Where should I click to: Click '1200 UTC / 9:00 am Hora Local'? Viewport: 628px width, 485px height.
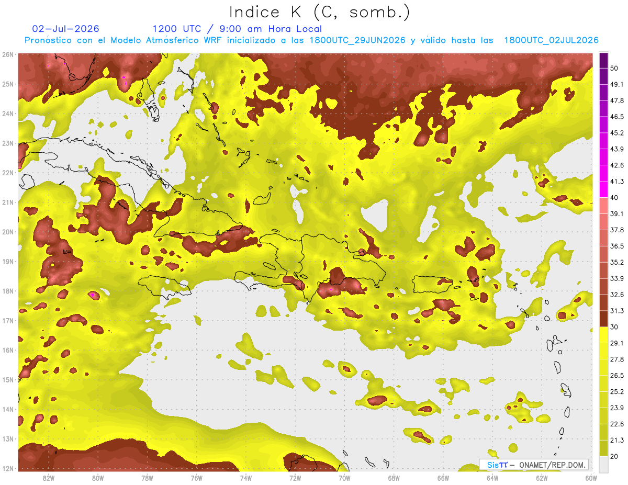click(x=237, y=29)
